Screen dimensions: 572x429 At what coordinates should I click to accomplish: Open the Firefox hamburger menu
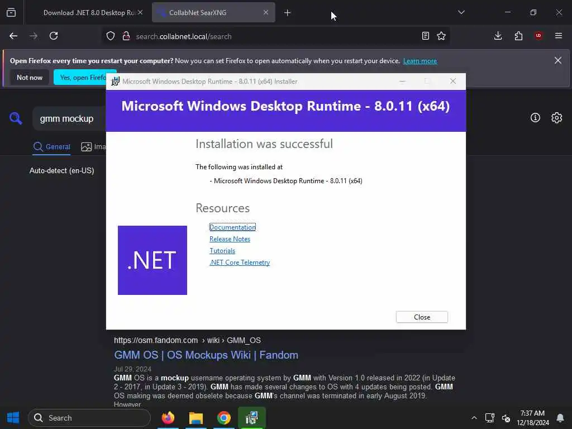(559, 36)
